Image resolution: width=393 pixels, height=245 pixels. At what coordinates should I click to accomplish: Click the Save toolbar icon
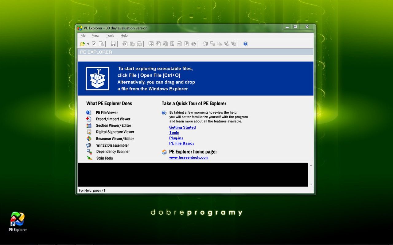pos(113,44)
